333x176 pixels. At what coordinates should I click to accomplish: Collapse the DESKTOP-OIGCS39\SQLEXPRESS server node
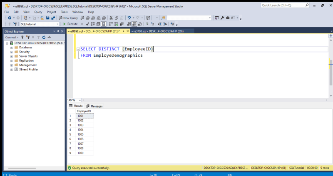click(x=7, y=43)
